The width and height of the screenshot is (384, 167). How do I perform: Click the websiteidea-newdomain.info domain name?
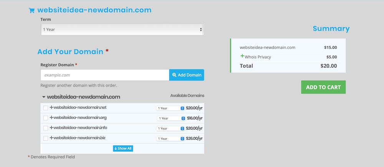click(80, 128)
